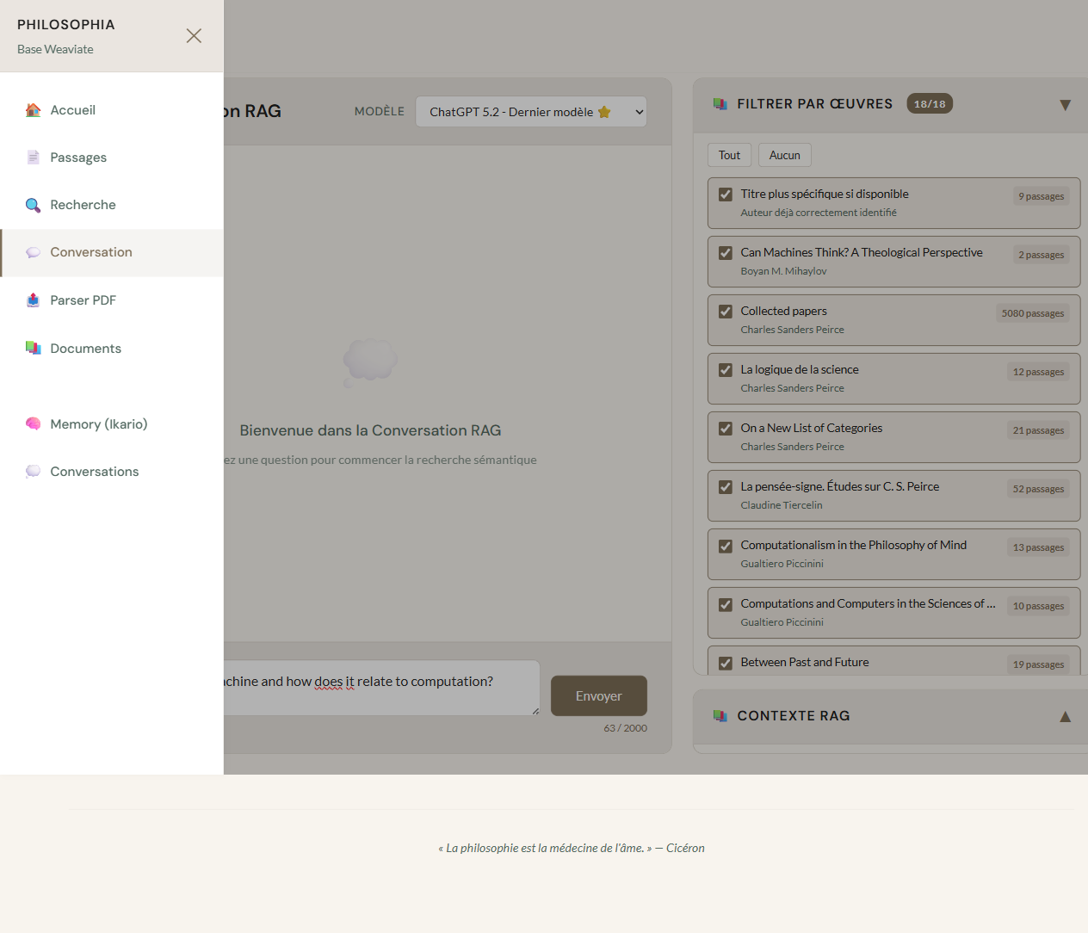
Task: Click the Parser PDF upload icon
Action: pyautogui.click(x=33, y=300)
